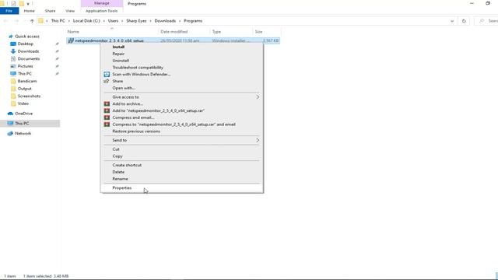Click the Up one level arrow
The image size is (498, 280).
(x=32, y=21)
